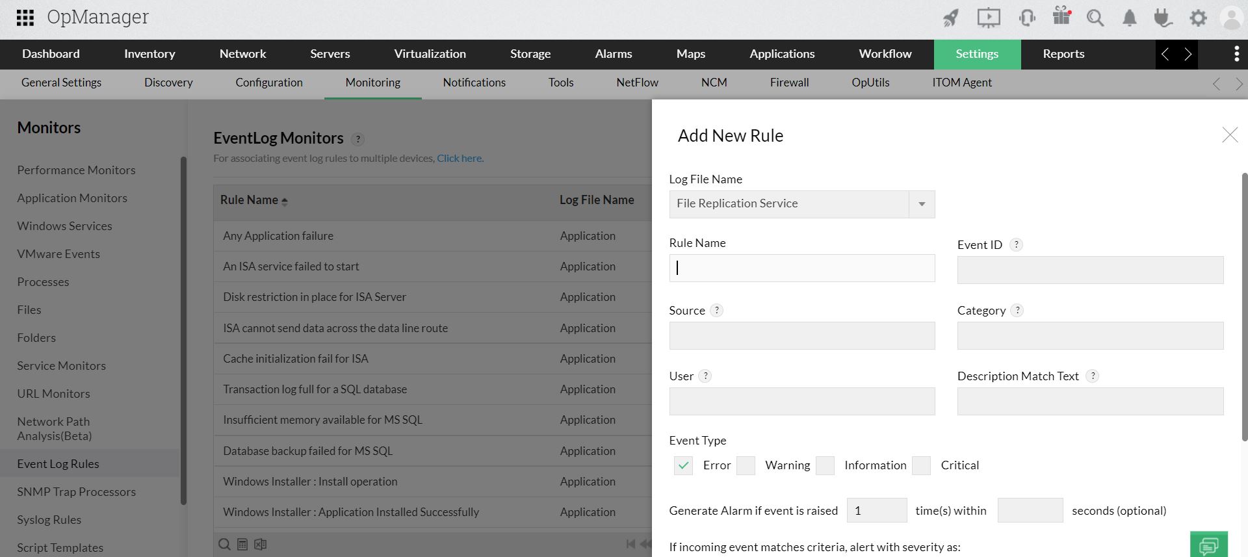Viewport: 1248px width, 557px height.
Task: Switch to the Alarms menu tab
Action: pyautogui.click(x=613, y=54)
